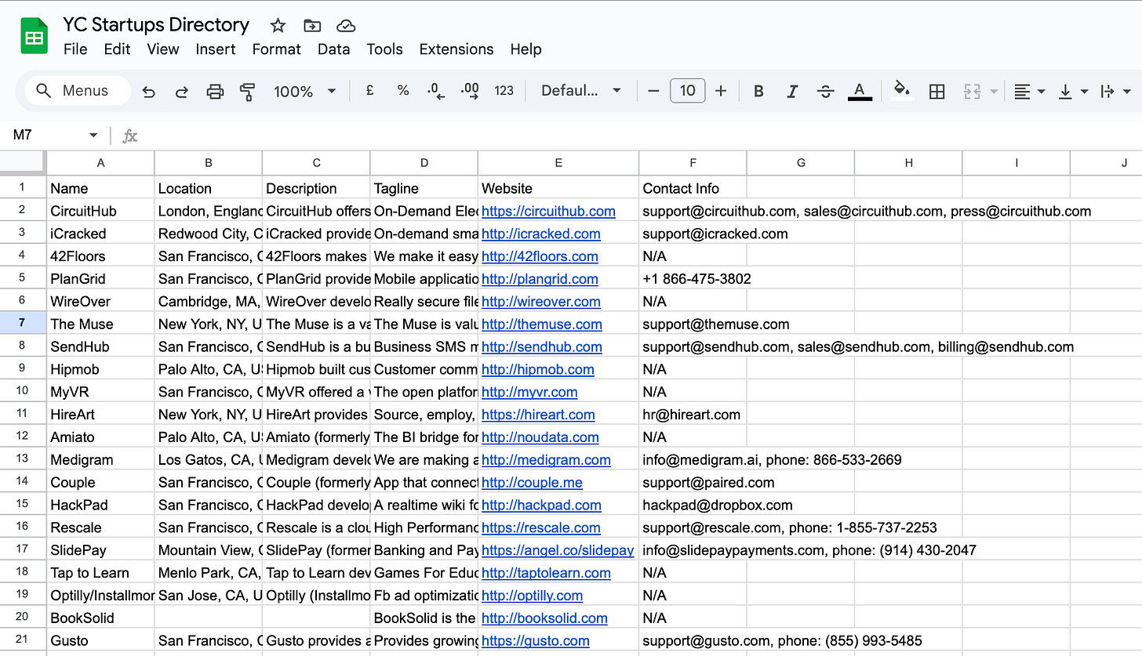The image size is (1142, 656).
Task: Click the select-all corner box
Action: click(23, 162)
